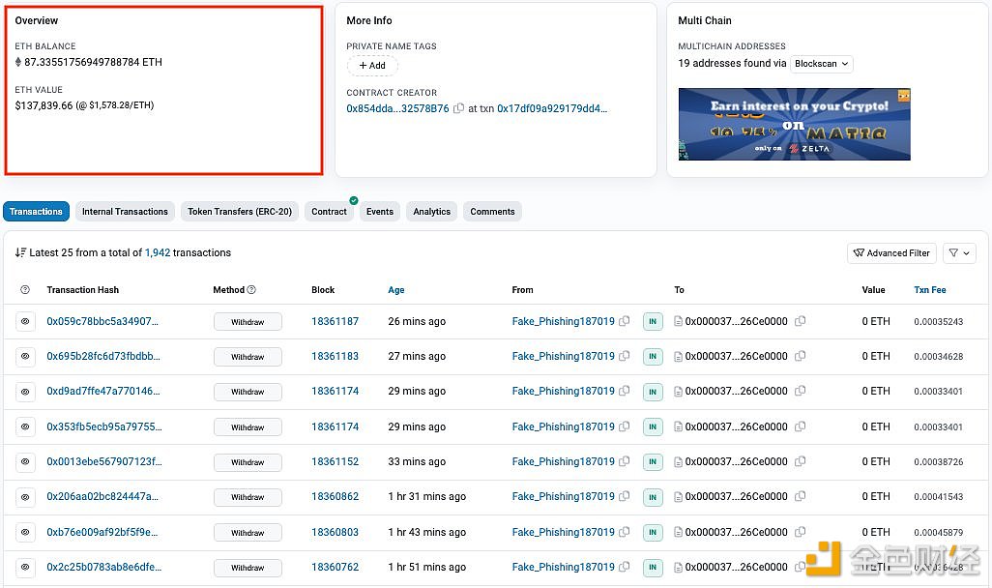Preview details via eye icon for 0xb76e009af92bf5f9e
The width and height of the screenshot is (992, 588).
tap(25, 532)
